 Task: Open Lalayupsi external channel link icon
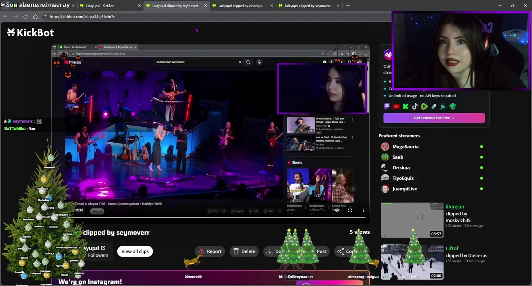click(x=103, y=248)
